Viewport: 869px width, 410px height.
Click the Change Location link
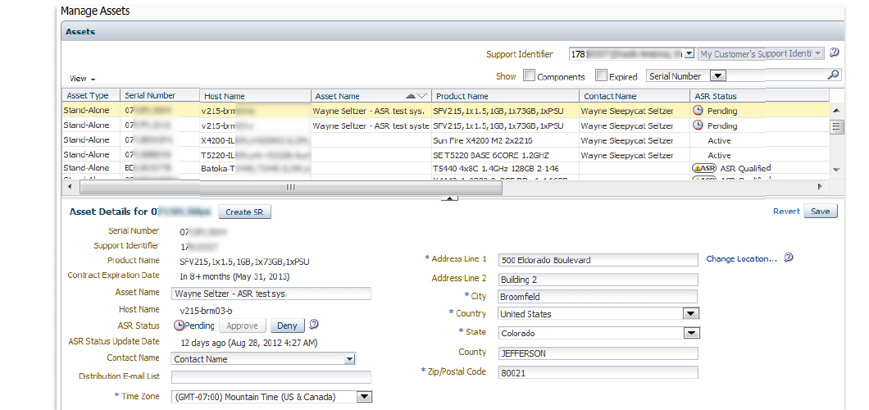741,259
